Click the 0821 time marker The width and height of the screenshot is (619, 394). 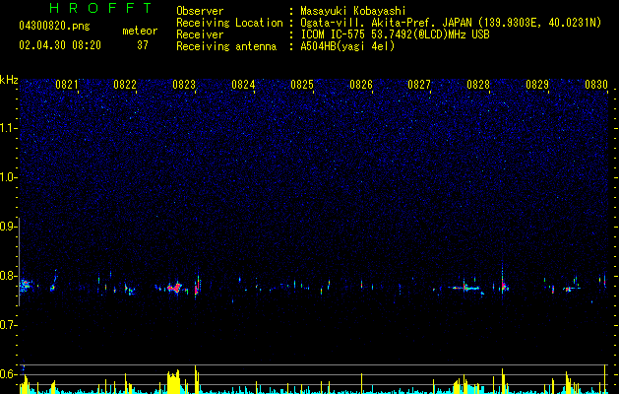[67, 85]
